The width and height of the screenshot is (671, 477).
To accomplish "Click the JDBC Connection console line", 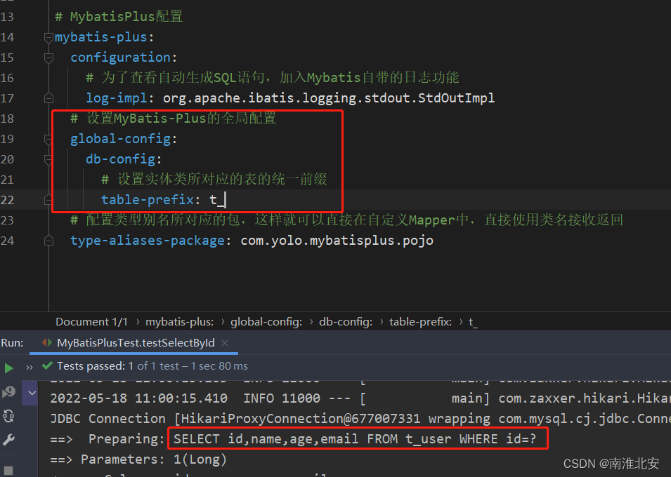I will coord(360,419).
